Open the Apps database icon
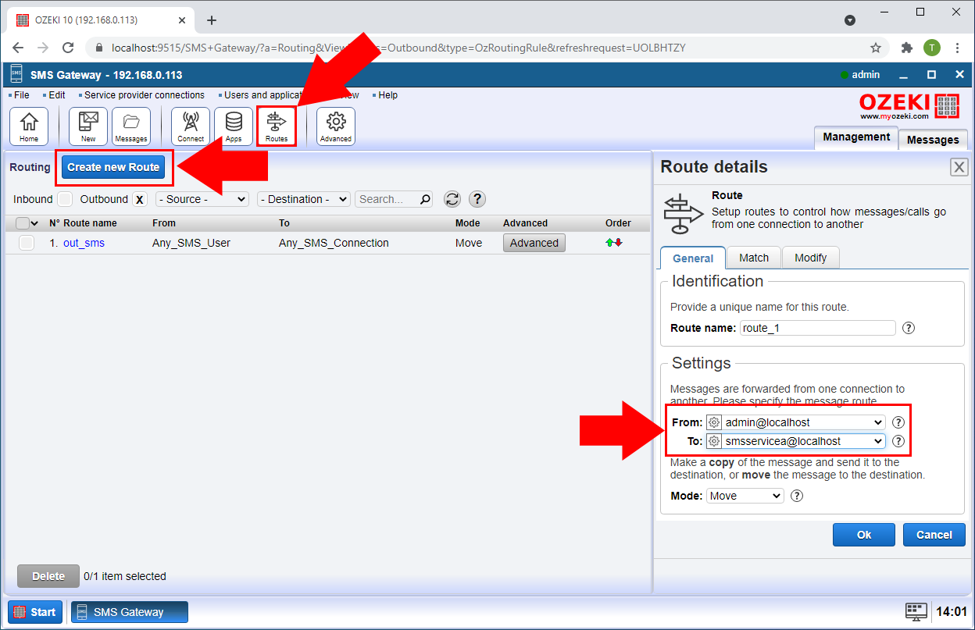The height and width of the screenshot is (630, 975). [x=234, y=126]
